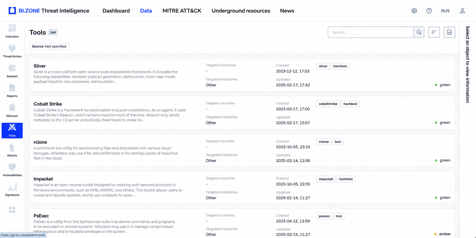Click the 144 tools count badge
Image resolution: width=476 pixels, height=238 pixels.
pyautogui.click(x=53, y=32)
